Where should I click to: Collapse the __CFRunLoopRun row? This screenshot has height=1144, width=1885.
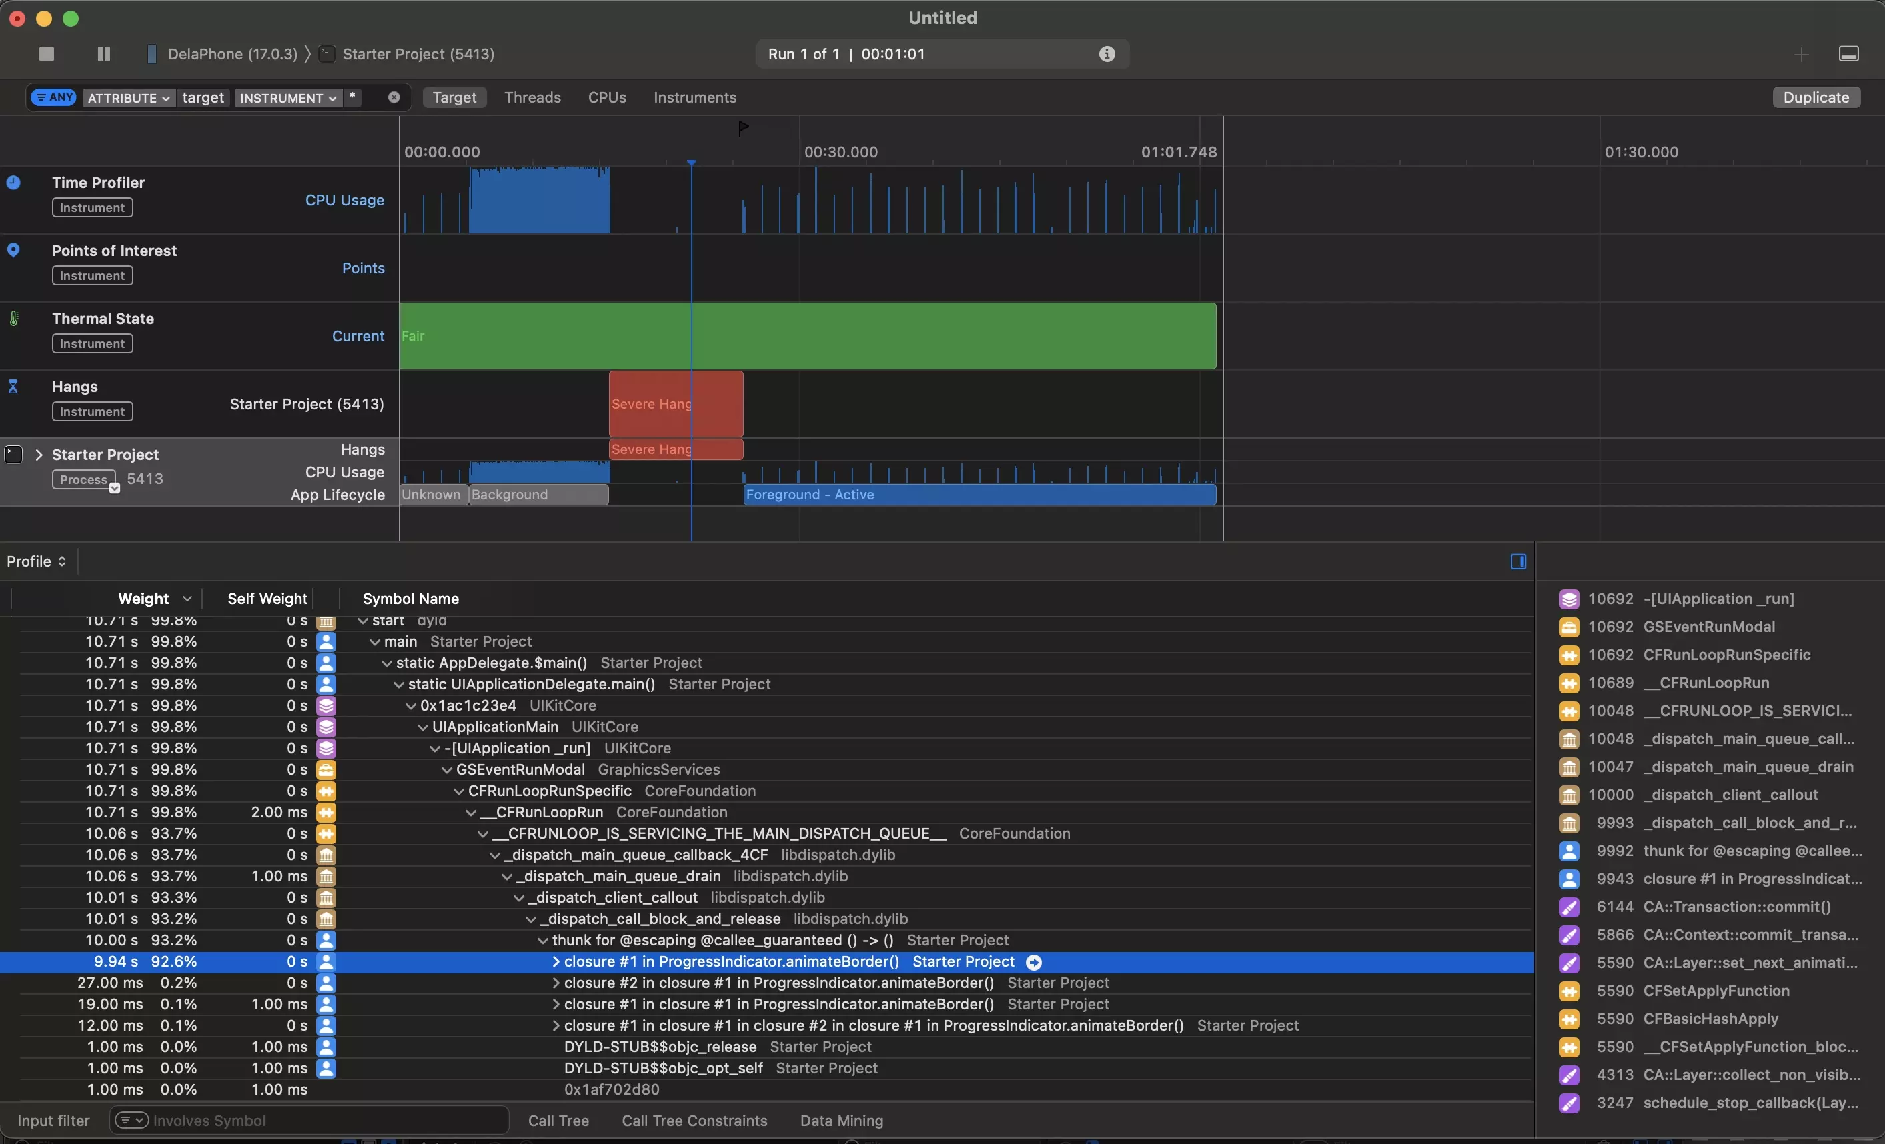[471, 812]
